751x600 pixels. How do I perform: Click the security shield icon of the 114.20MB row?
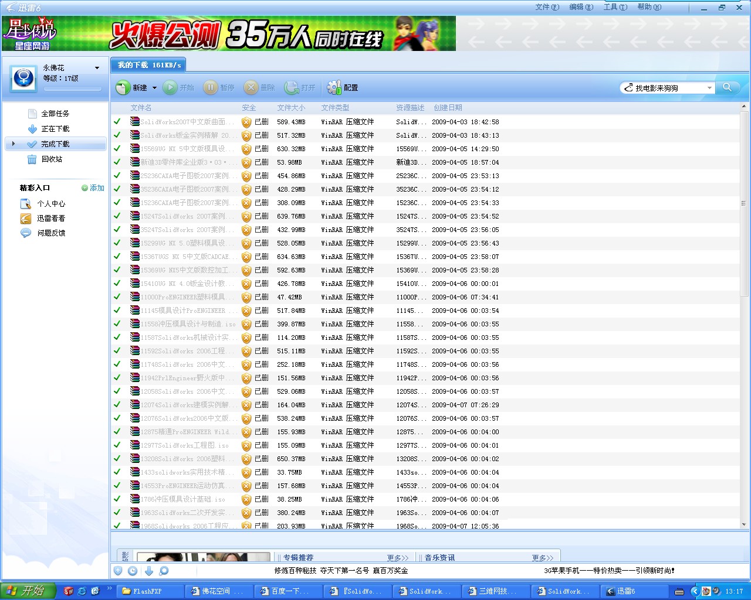pos(246,337)
